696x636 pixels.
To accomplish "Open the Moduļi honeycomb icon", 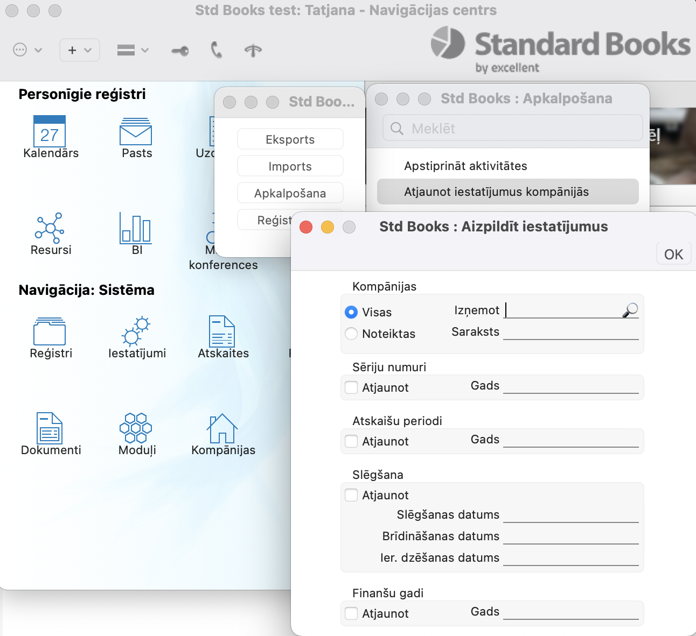I will click(136, 428).
